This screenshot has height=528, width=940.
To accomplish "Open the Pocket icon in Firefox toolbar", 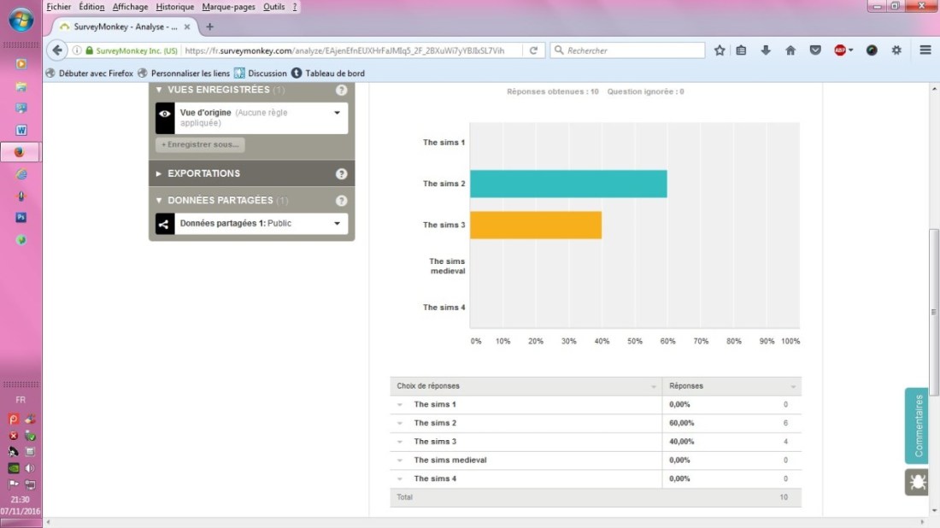I will coord(815,50).
